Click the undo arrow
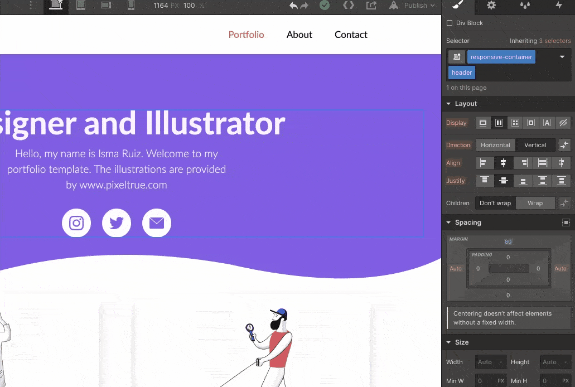The width and height of the screenshot is (575, 387). click(293, 6)
